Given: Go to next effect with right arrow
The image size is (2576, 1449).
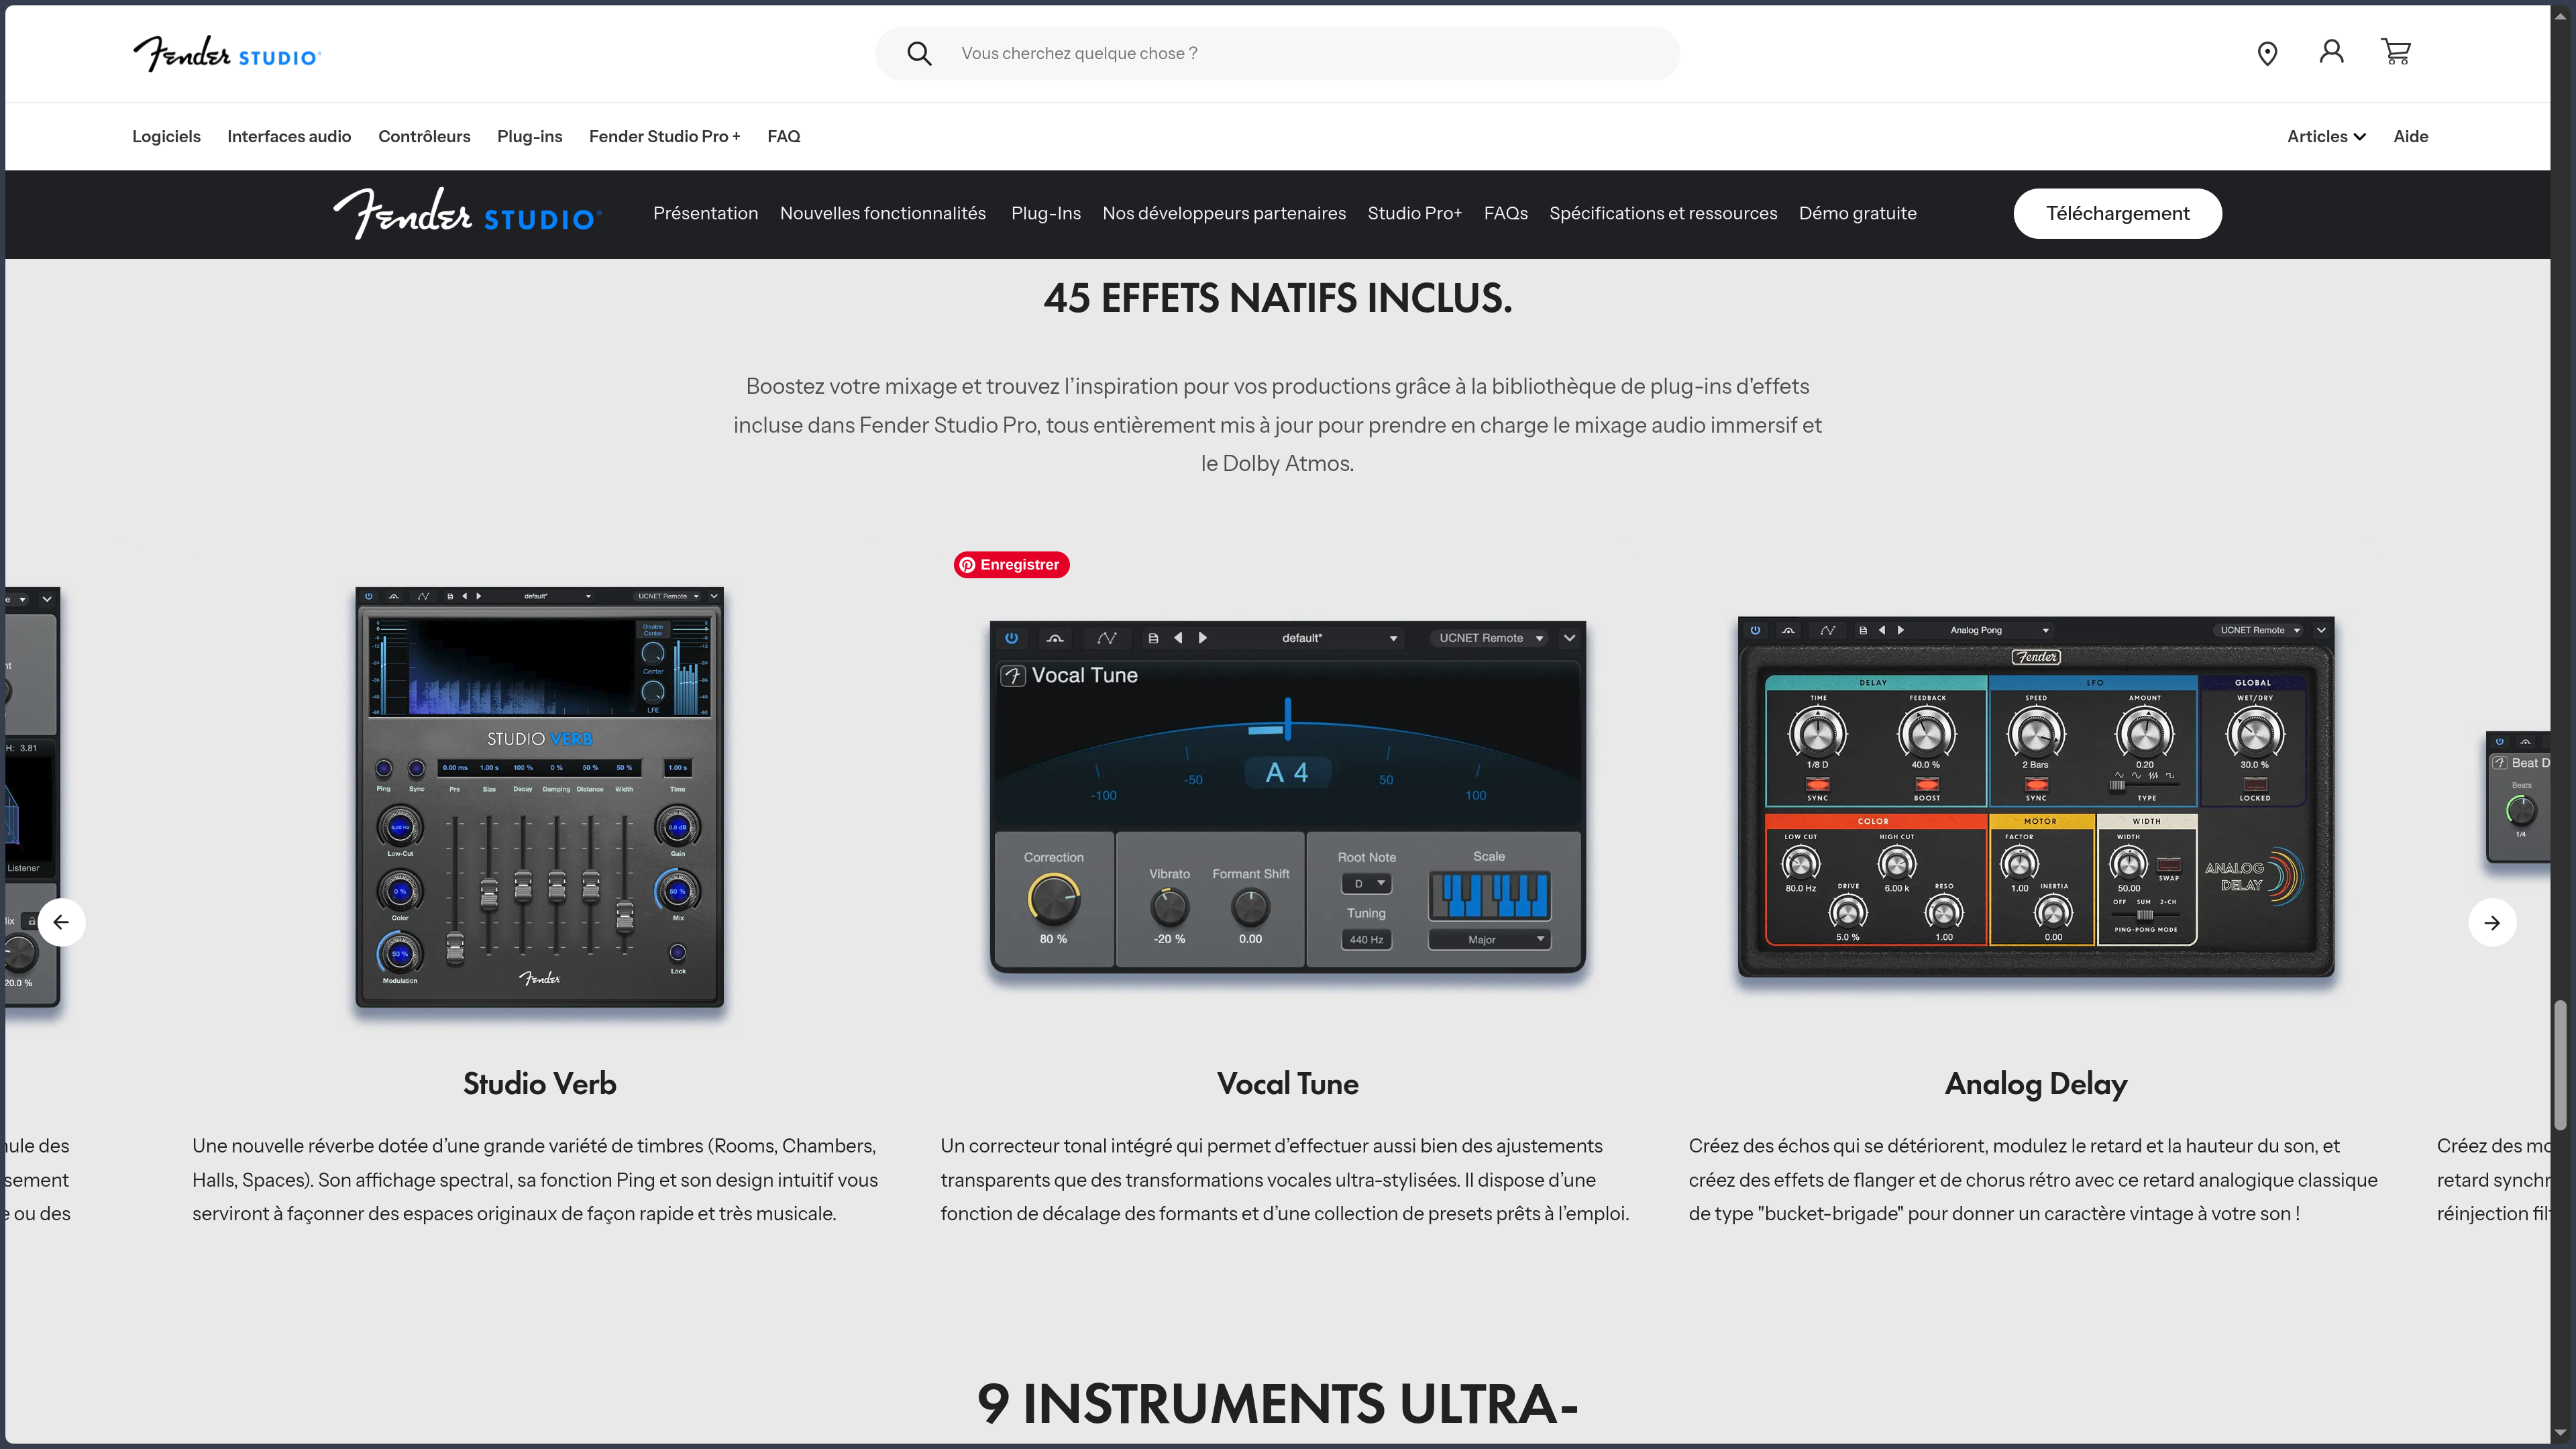Looking at the screenshot, I should coord(2492,922).
